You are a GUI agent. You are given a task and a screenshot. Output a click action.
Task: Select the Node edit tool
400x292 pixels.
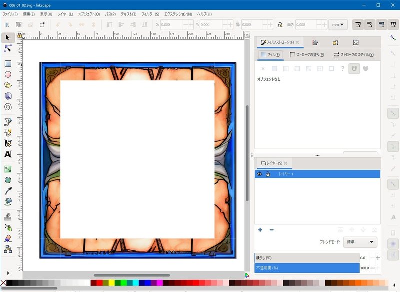[x=8, y=48]
